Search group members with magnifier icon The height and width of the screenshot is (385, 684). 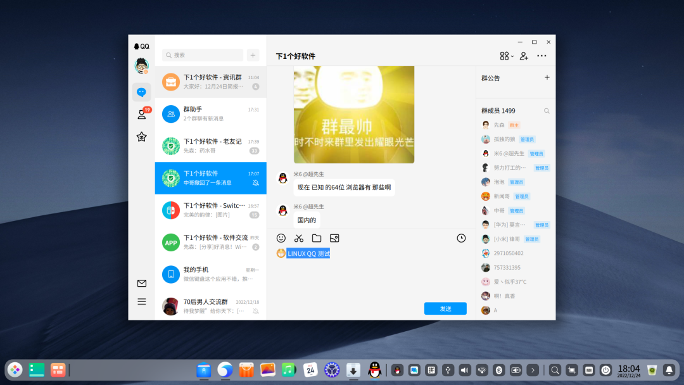(x=547, y=111)
